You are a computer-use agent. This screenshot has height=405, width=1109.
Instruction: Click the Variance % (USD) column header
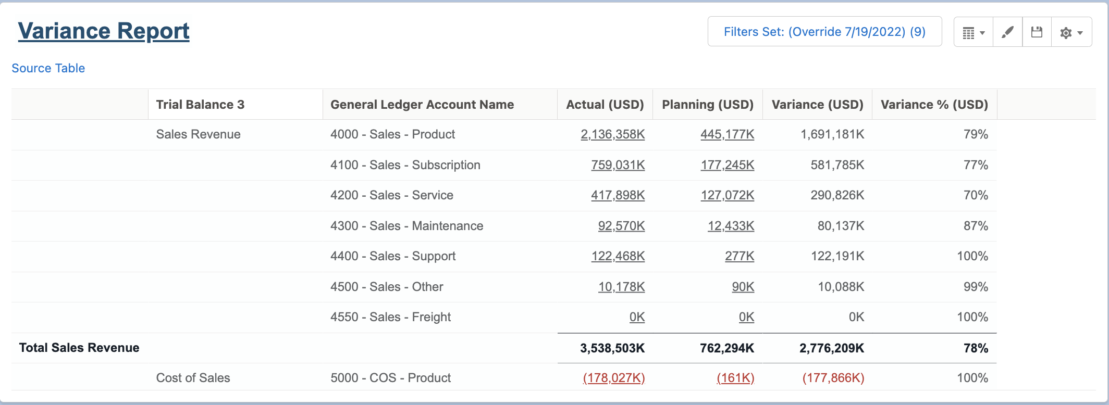coord(934,105)
